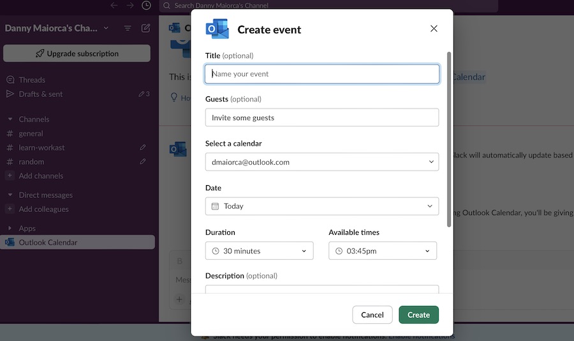Click the Drafts & sent paper-plane icon
Viewport: 574px width, 341px height.
10,94
